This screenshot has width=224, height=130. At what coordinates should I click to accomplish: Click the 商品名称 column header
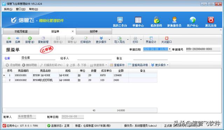[45, 71]
